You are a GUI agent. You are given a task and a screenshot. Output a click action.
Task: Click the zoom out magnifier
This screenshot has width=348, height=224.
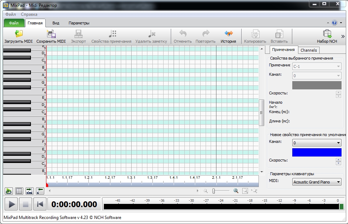pos(206,191)
